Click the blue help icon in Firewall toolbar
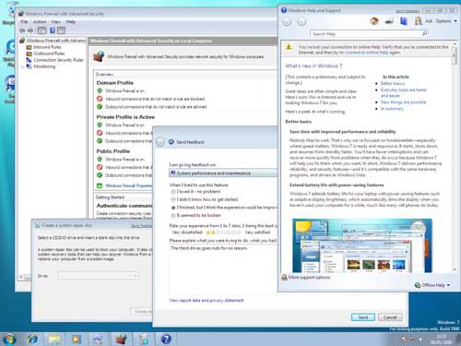The height and width of the screenshot is (346, 461). coord(53,30)
